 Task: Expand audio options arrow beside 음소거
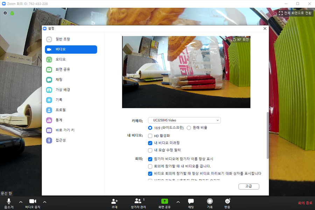click(x=21, y=202)
